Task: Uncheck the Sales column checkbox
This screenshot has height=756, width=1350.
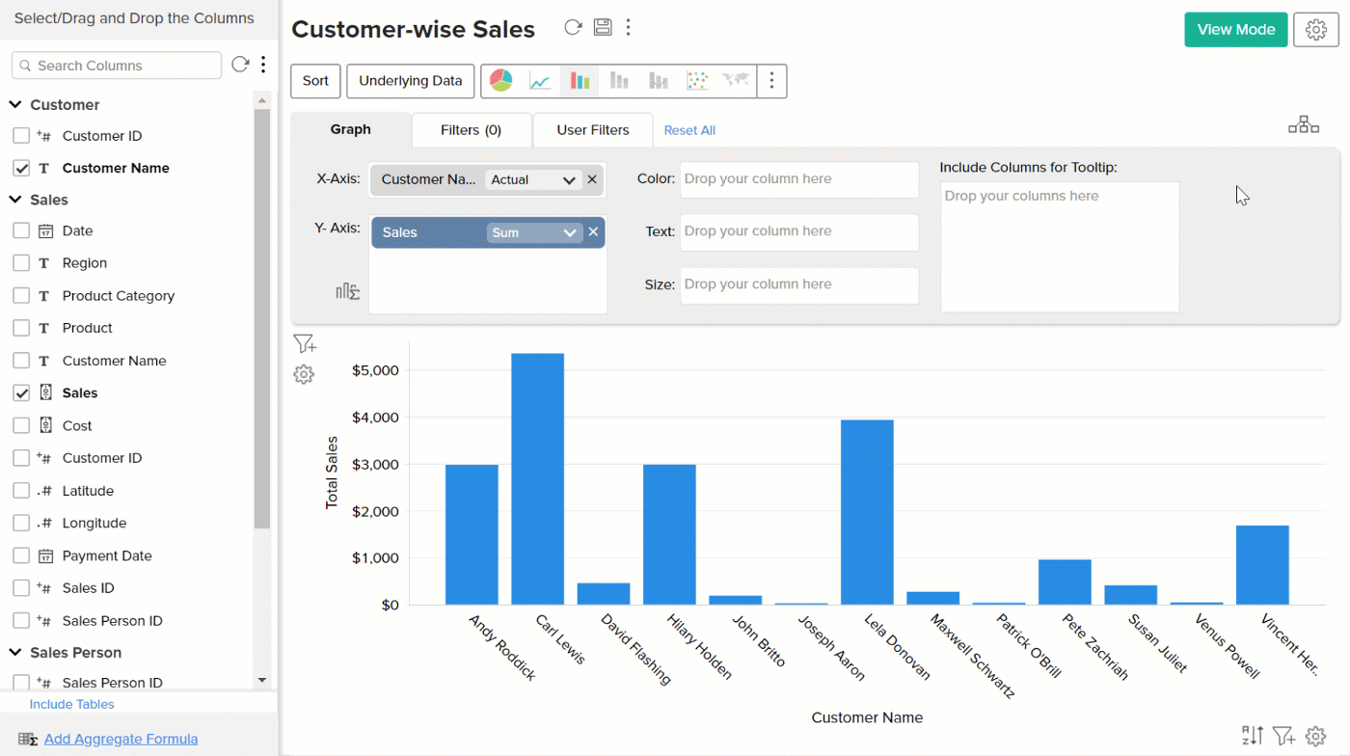Action: (x=21, y=393)
